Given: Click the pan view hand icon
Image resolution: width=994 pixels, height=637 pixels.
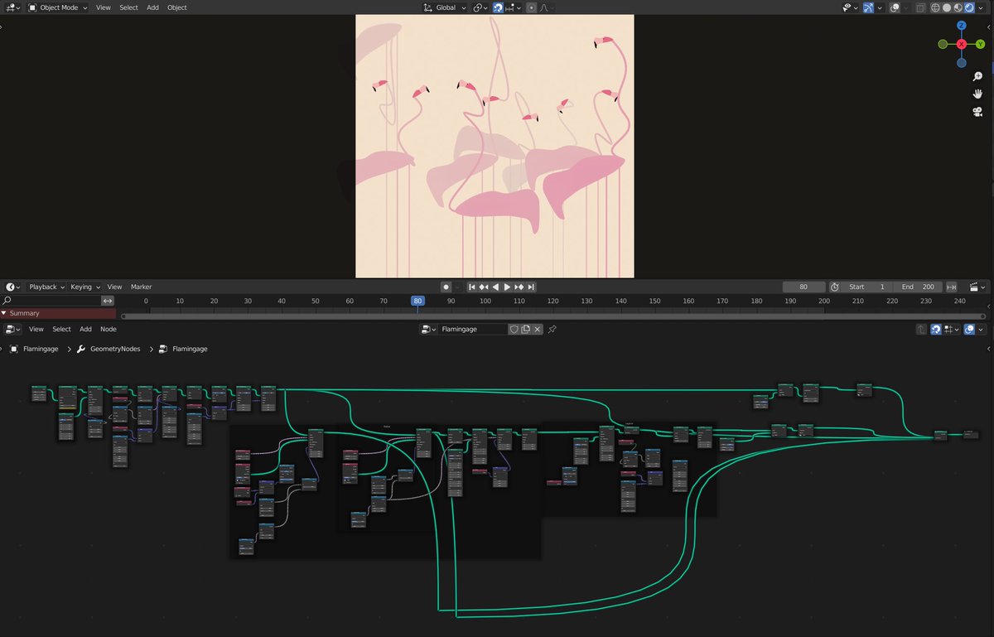Looking at the screenshot, I should [977, 94].
